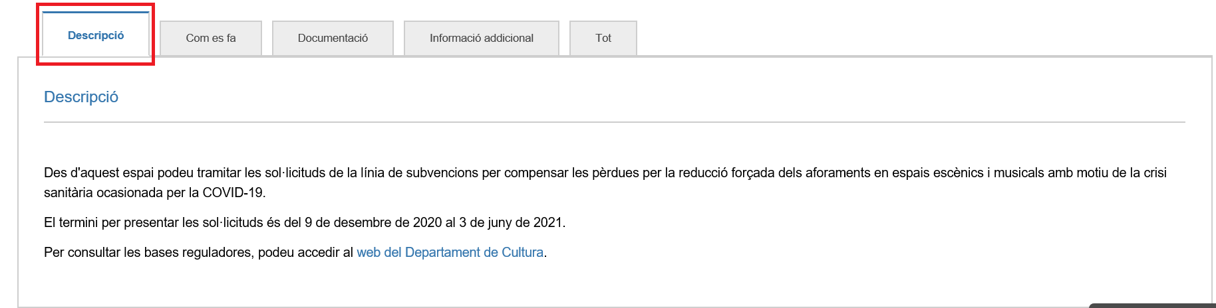
Task: Show everything with the Tot tab
Action: pyautogui.click(x=603, y=38)
